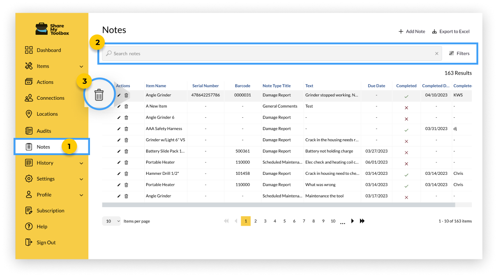498x277 pixels.
Task: Expand the History section in sidebar
Action: click(81, 163)
